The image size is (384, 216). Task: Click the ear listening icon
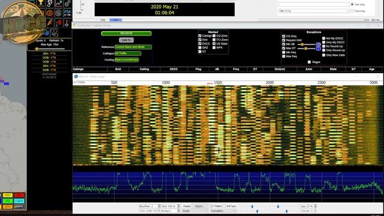tap(50, 3)
